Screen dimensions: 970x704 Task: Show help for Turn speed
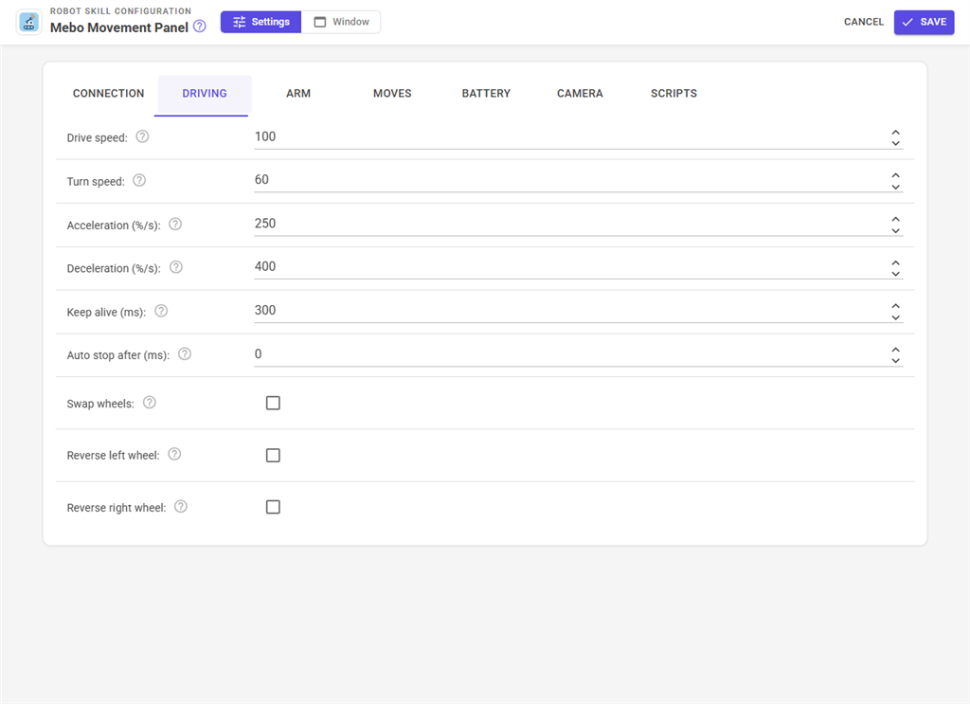point(139,181)
